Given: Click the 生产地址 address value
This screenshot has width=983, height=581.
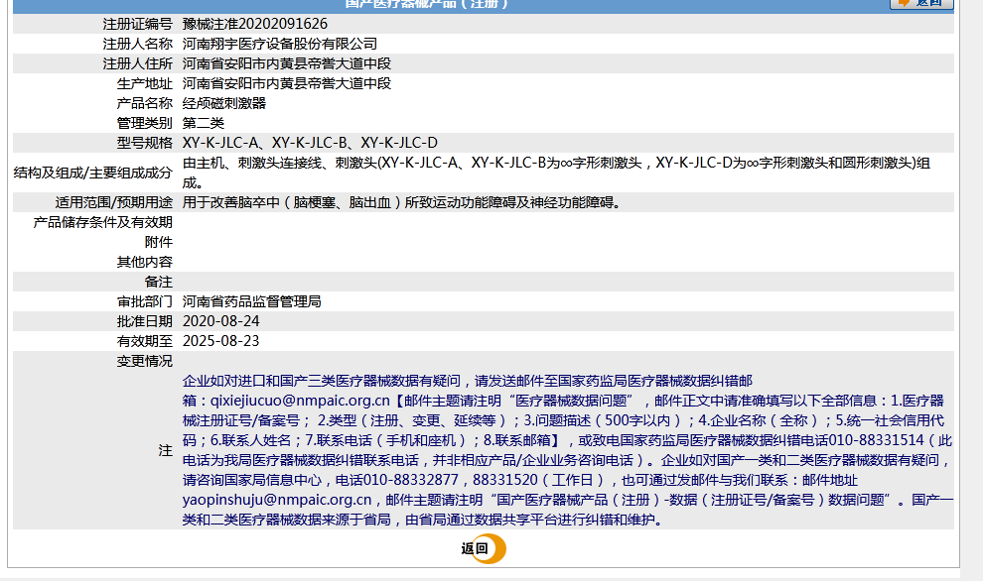Looking at the screenshot, I should (x=287, y=83).
